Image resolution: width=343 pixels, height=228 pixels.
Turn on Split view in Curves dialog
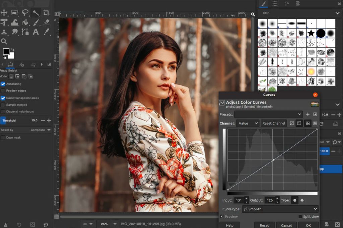point(300,216)
